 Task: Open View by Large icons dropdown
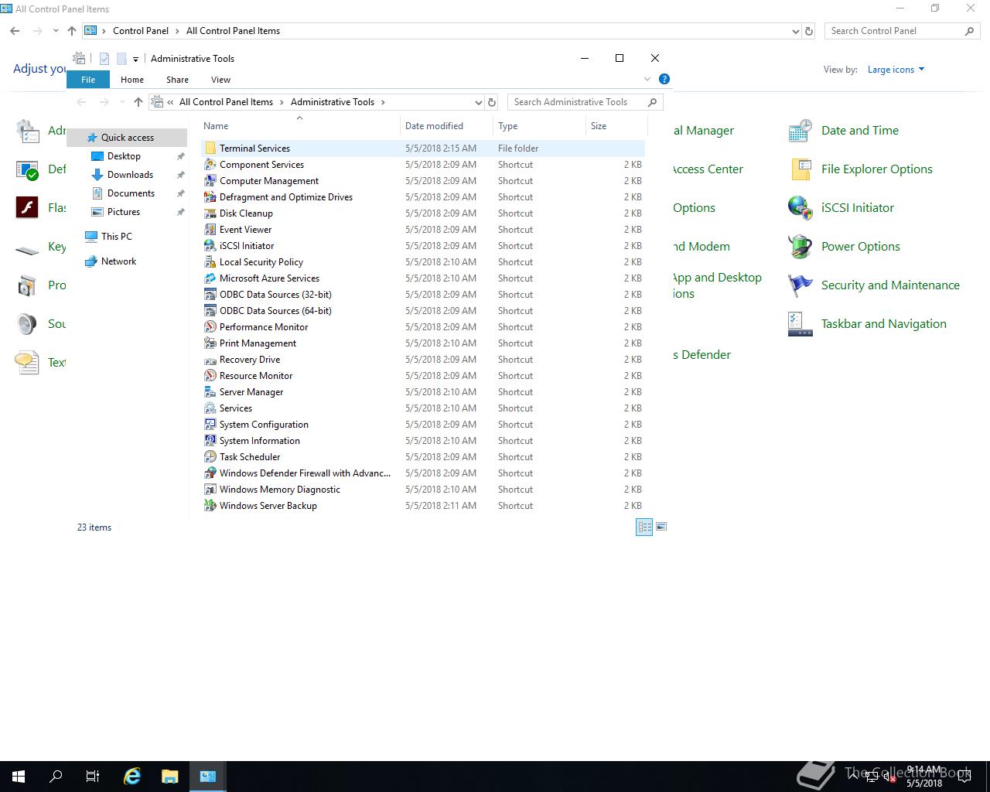pos(896,70)
